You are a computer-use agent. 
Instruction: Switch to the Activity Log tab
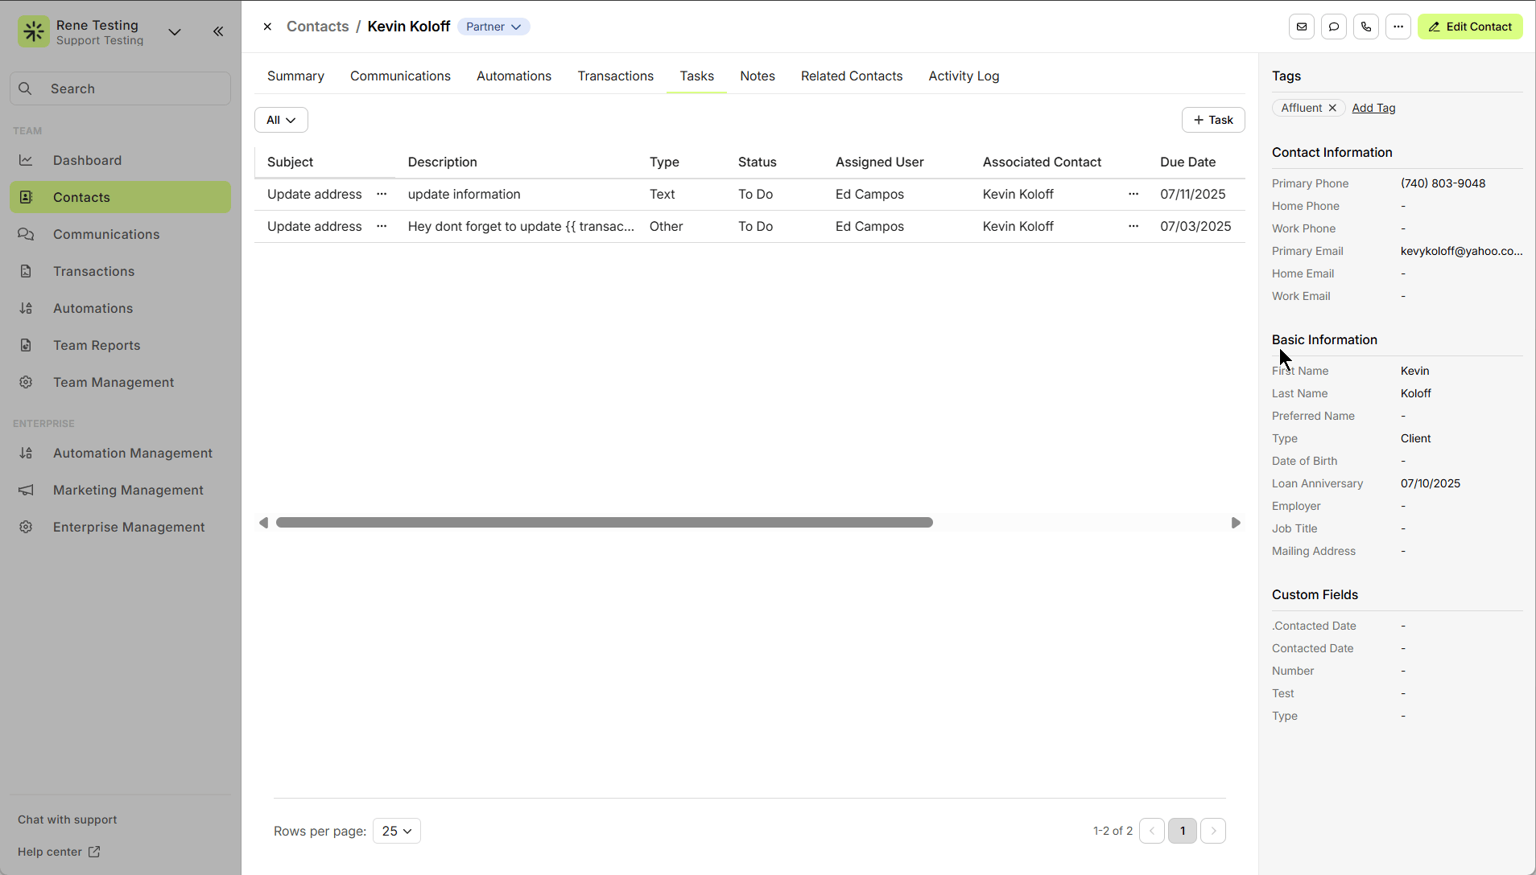(964, 76)
